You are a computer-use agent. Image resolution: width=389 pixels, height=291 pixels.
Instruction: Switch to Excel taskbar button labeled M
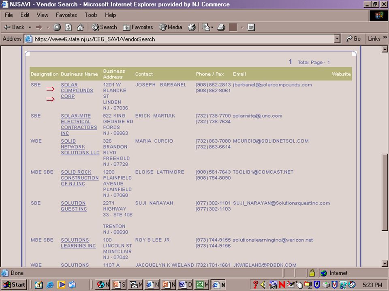(x=202, y=285)
